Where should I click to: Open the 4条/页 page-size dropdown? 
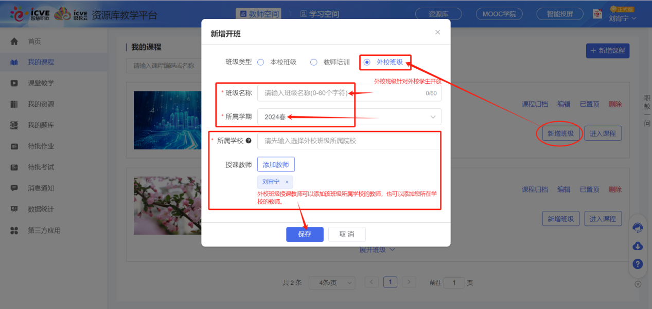pos(331,282)
